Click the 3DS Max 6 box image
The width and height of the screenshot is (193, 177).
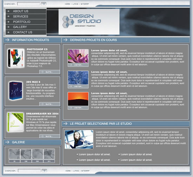(16, 91)
